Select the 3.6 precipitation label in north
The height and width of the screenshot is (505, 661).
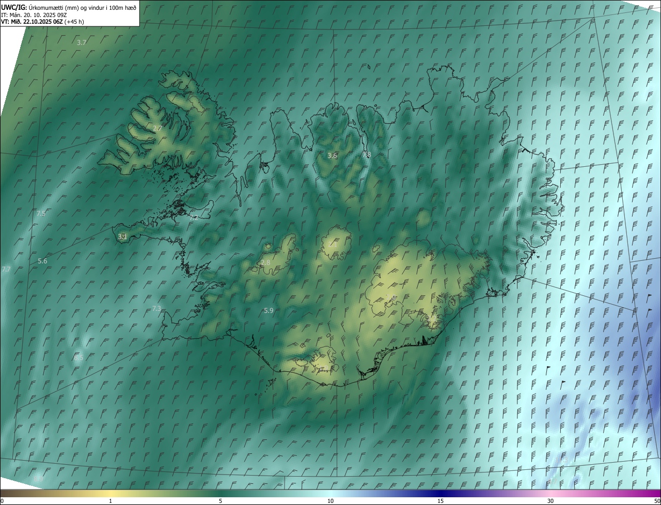pyautogui.click(x=332, y=155)
